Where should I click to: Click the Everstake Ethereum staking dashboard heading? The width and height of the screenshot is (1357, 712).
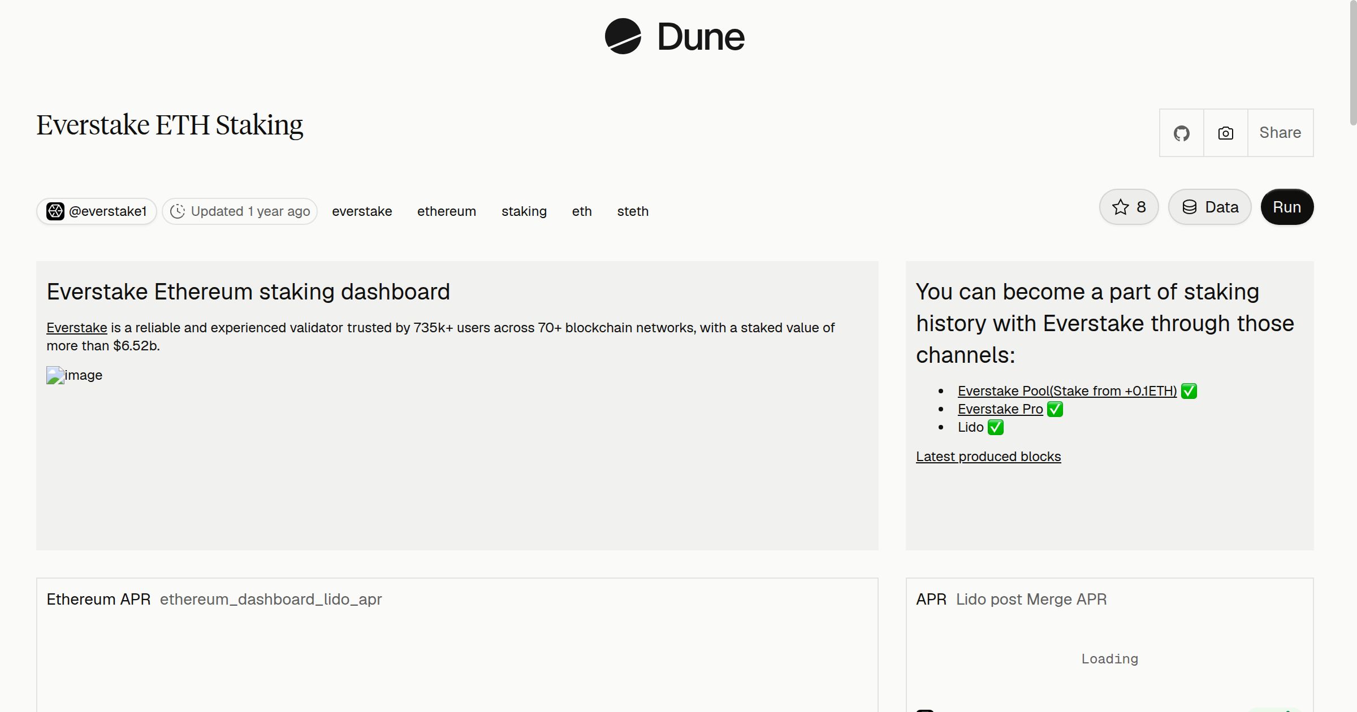tap(248, 292)
